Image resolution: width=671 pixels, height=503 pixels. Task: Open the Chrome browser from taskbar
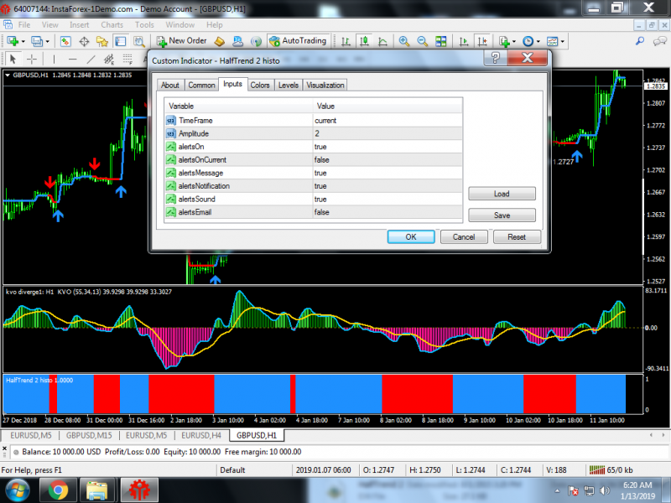click(x=58, y=489)
